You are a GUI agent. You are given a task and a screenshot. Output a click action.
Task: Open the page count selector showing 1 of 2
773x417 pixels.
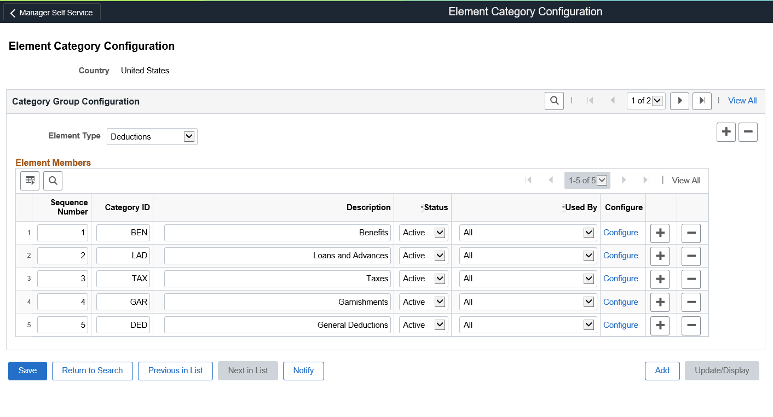point(646,101)
